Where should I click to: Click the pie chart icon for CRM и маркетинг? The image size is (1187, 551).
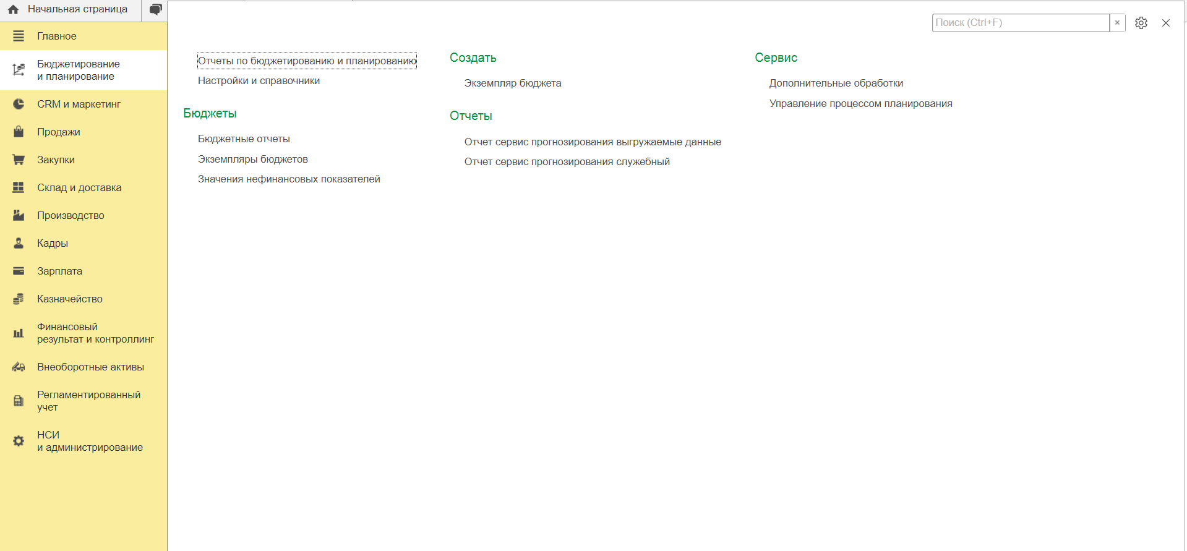pos(19,104)
